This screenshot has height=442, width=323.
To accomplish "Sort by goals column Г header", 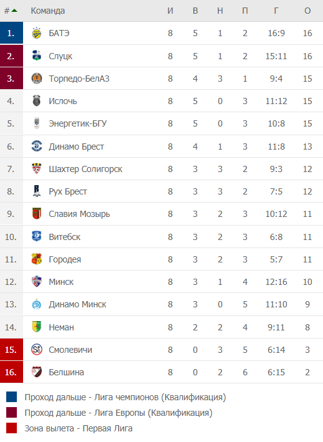I will [276, 11].
